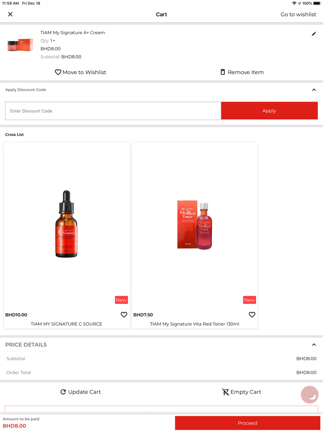323x432 pixels.
Task: Open TIAM My Signature C Source product image
Action: [x=66, y=224]
